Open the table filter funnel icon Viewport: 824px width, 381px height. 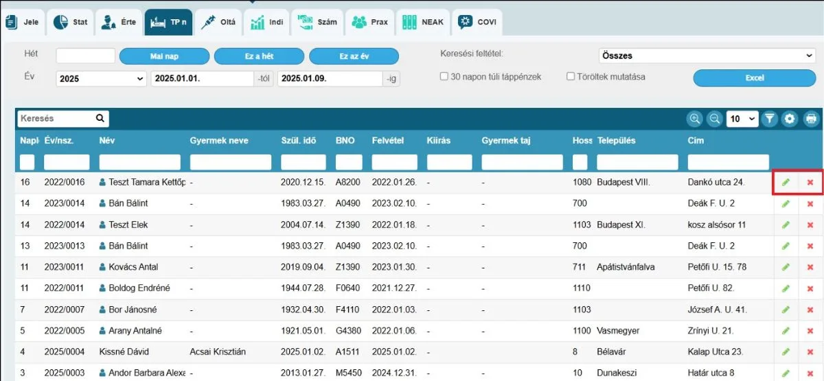(x=770, y=119)
